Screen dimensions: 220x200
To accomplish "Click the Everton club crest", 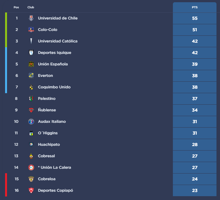I will 31,76.
